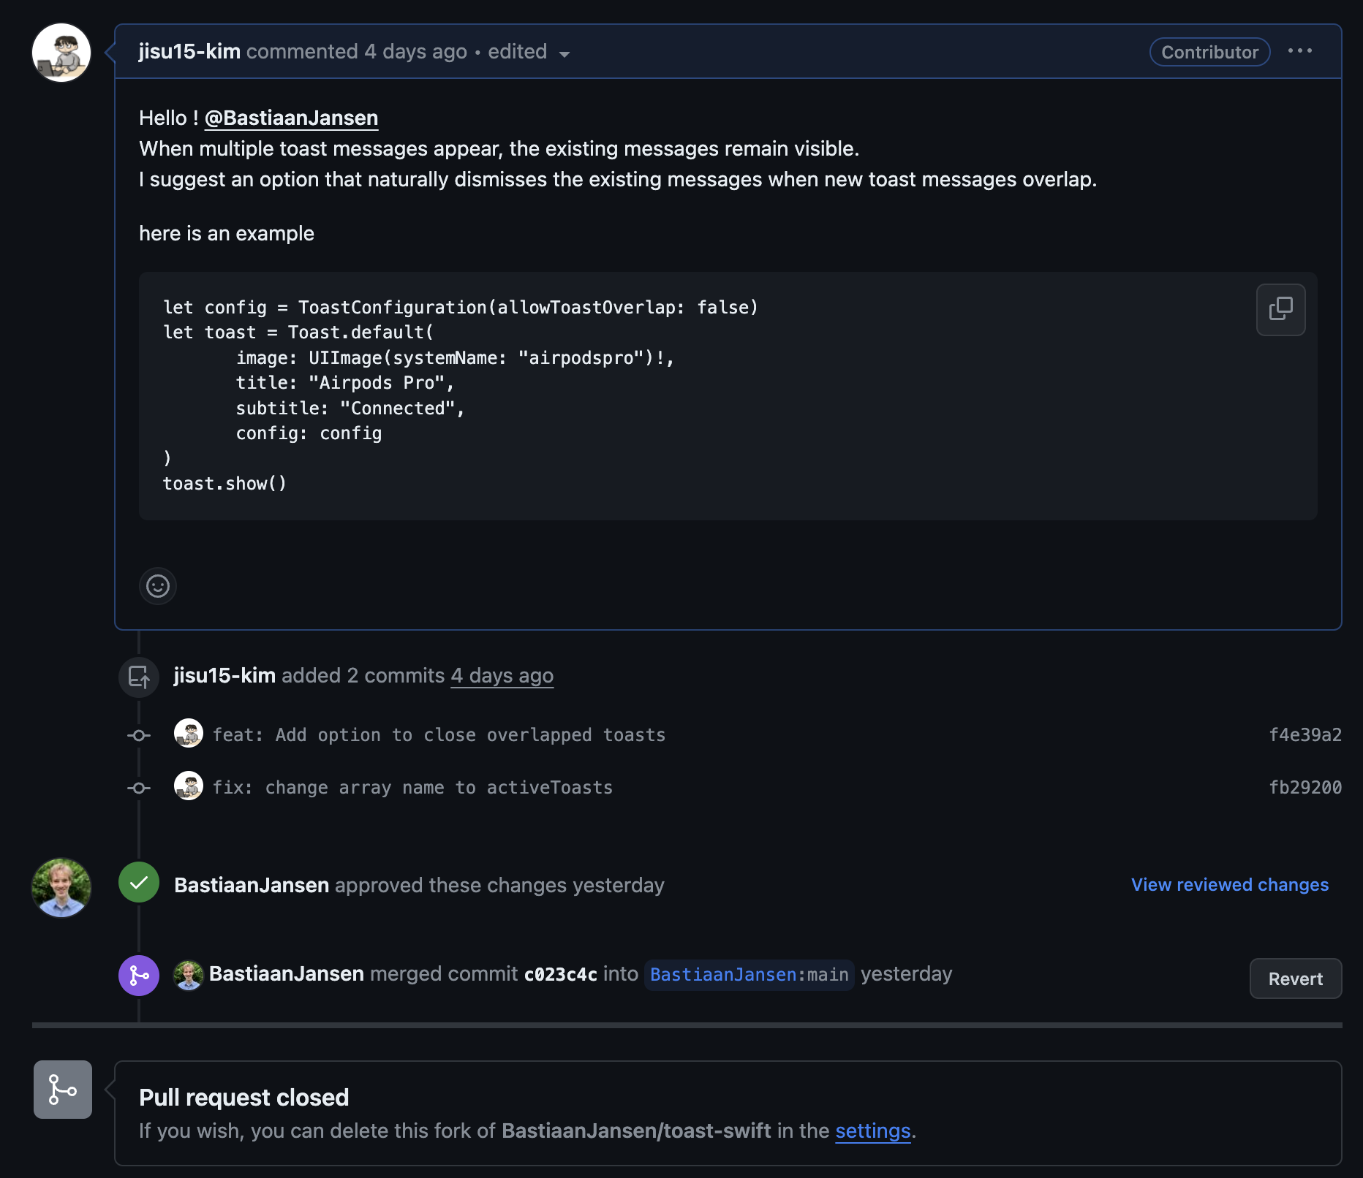The image size is (1363, 1178).
Task: Open BastiaanJansen in approved review line
Action: [252, 885]
